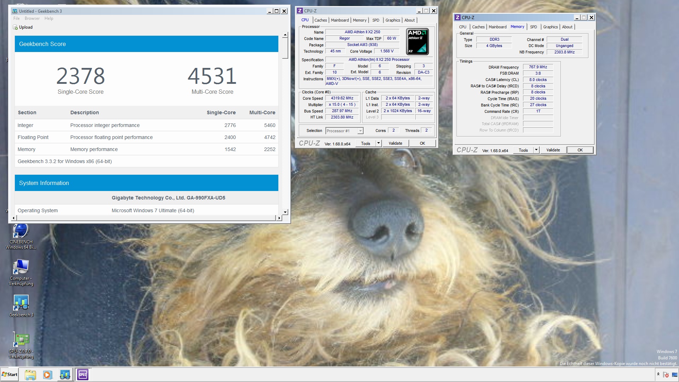
Task: Click the Core Voltage 1.568 V value
Action: pyautogui.click(x=387, y=51)
